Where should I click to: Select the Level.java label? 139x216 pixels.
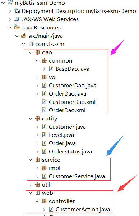61,135
